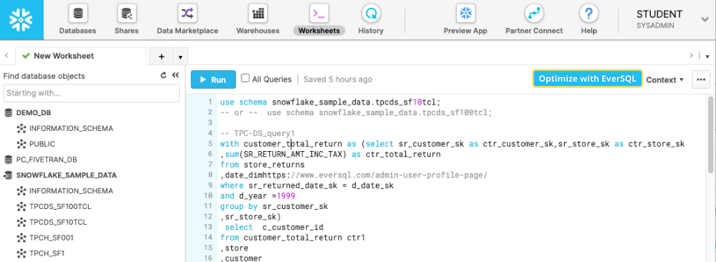The width and height of the screenshot is (716, 262).
Task: Click the schema icon beside PUBLIC
Action: tap(21, 144)
